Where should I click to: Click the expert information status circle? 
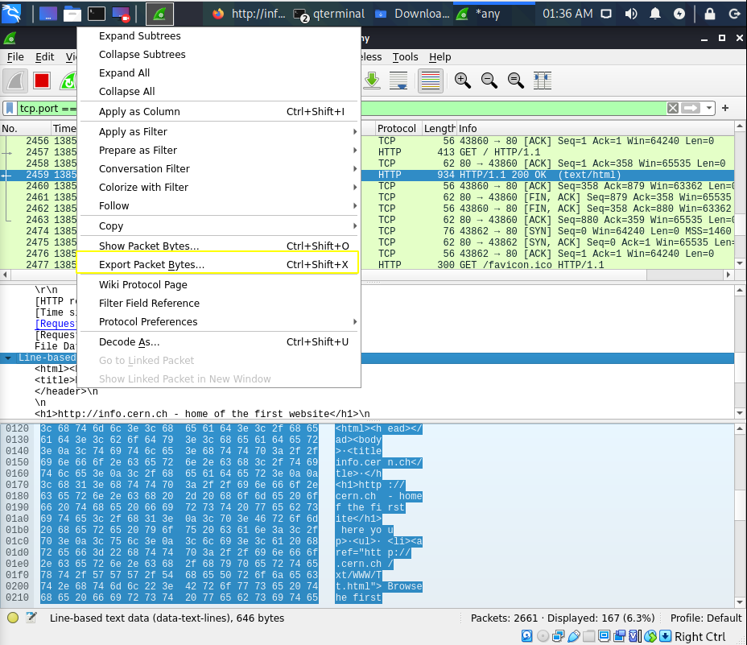click(x=13, y=618)
